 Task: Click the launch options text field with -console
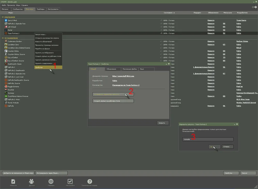(x=208, y=139)
